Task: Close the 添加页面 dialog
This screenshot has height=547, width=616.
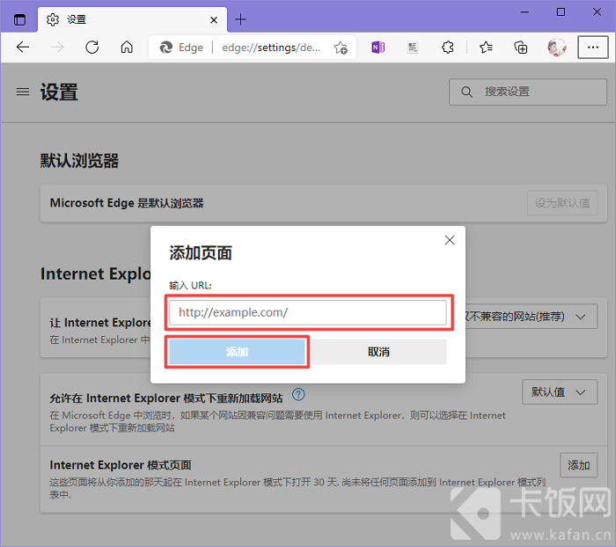Action: pyautogui.click(x=450, y=240)
